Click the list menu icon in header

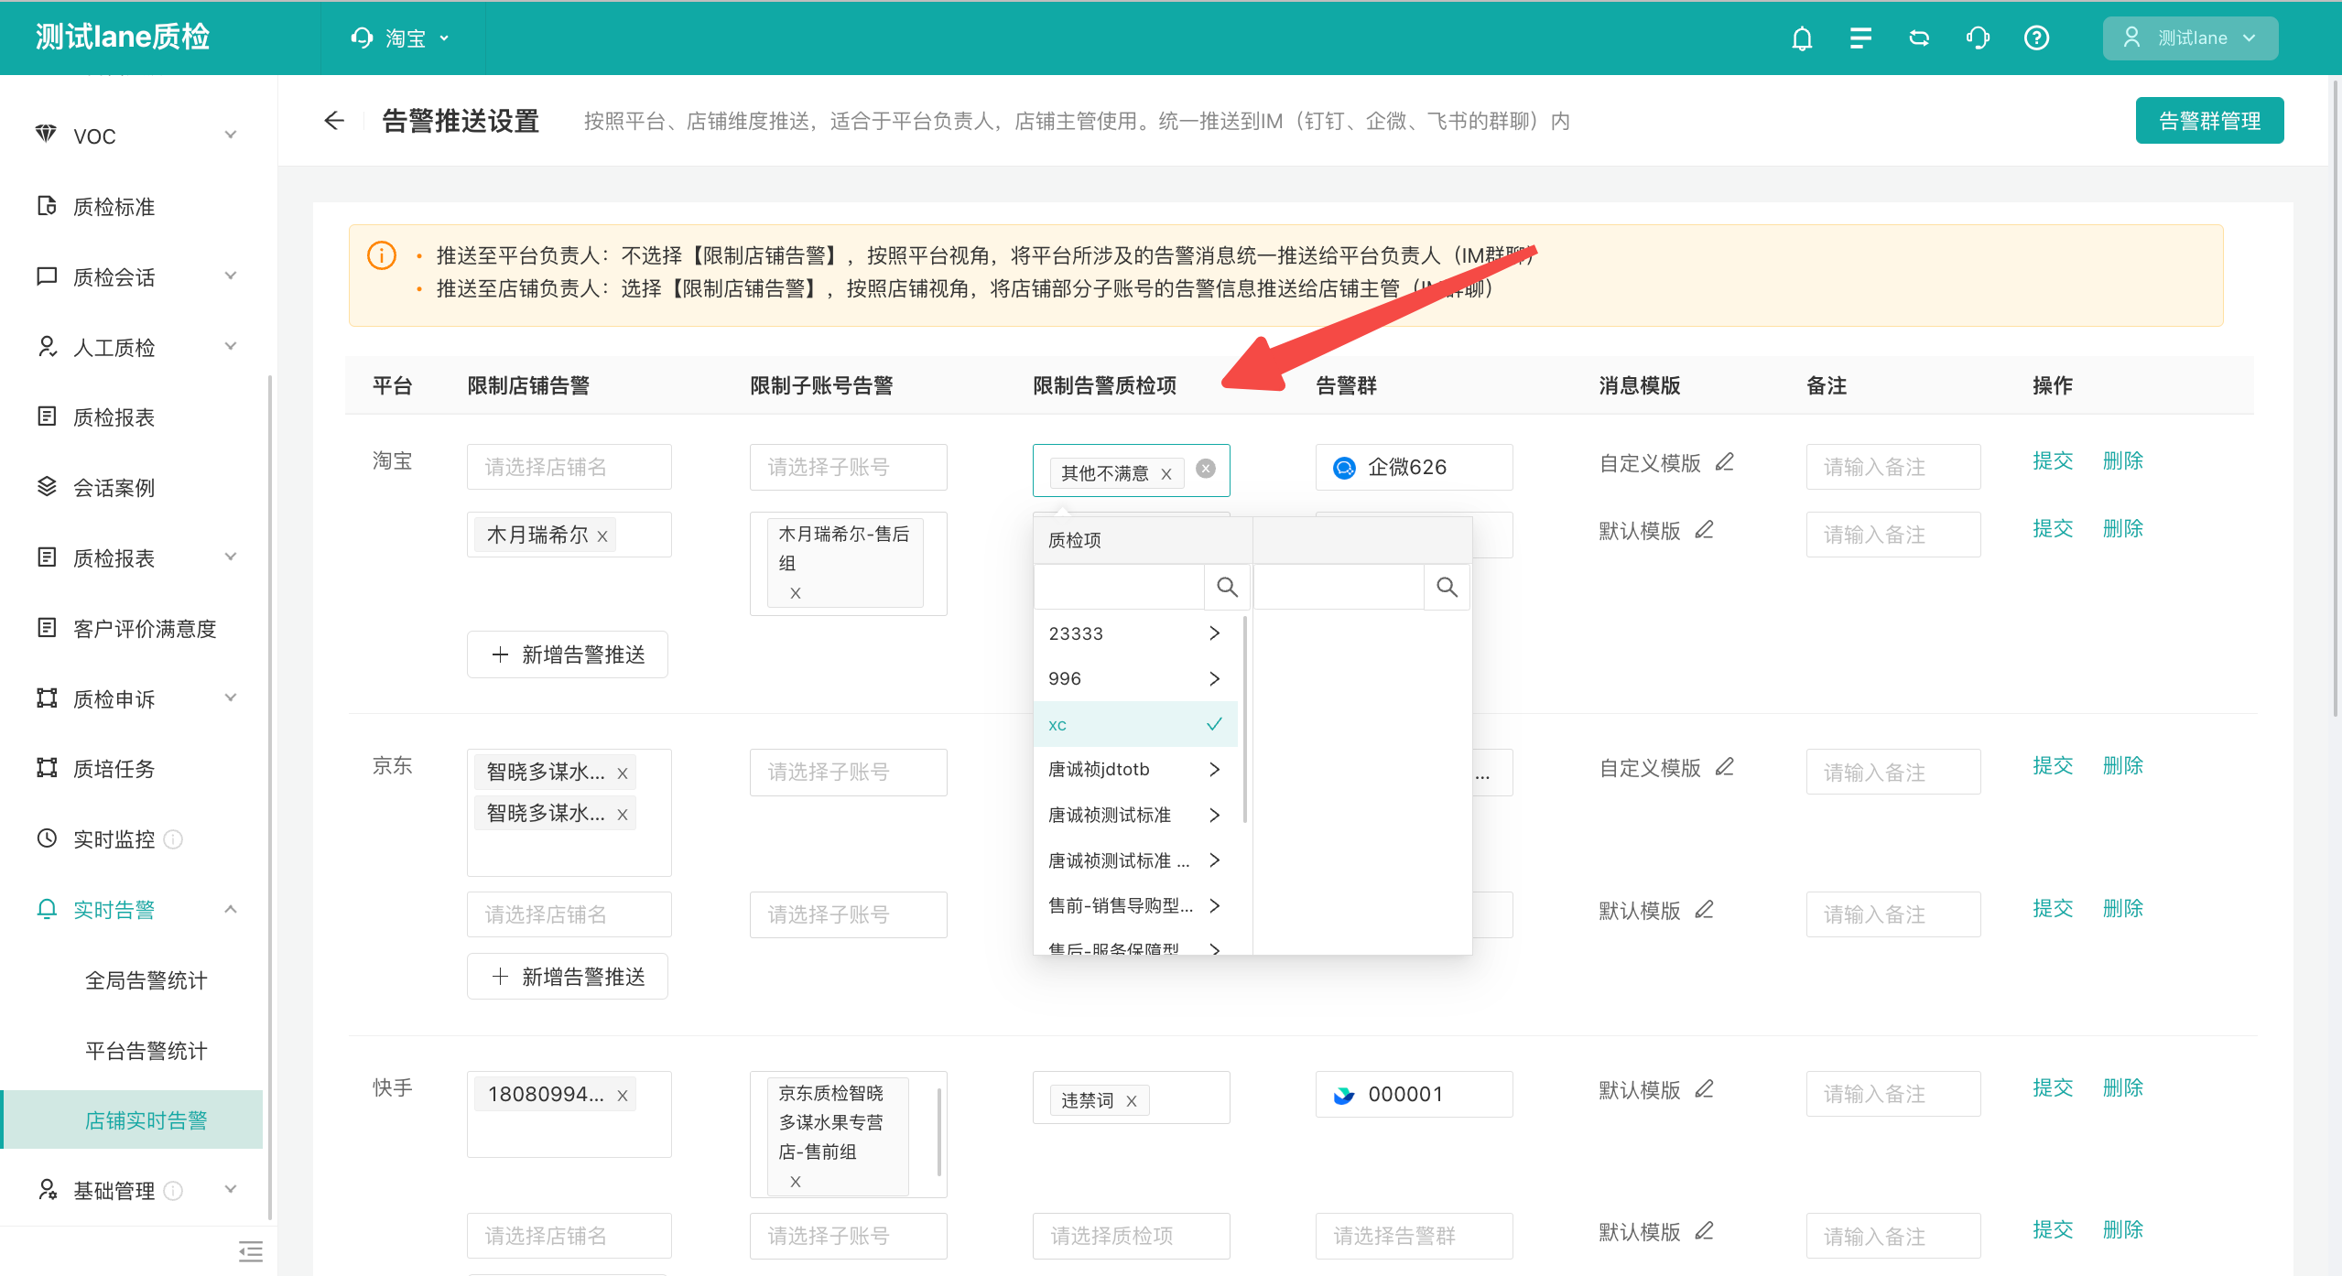[1860, 38]
